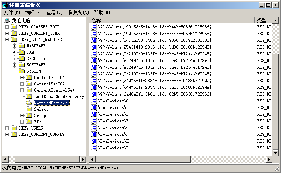The image size is (281, 173).
Task: Click value list vertical scroll up arrow
Action: (275, 21)
